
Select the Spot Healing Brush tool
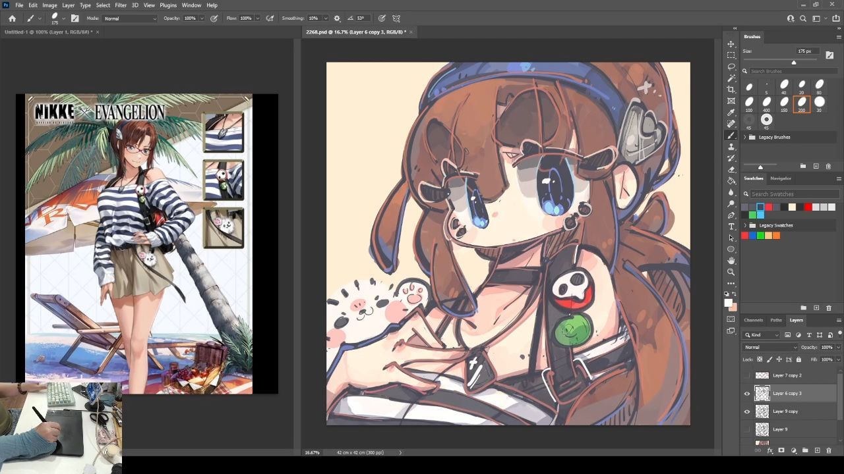pyautogui.click(x=731, y=124)
